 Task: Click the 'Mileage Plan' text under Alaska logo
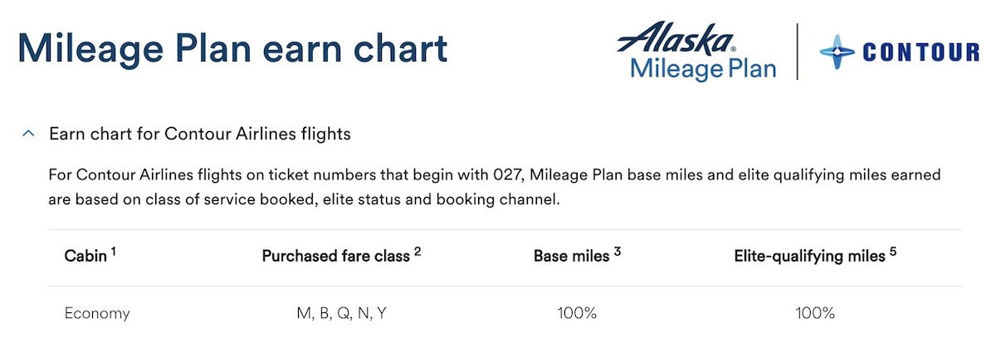[x=704, y=67]
